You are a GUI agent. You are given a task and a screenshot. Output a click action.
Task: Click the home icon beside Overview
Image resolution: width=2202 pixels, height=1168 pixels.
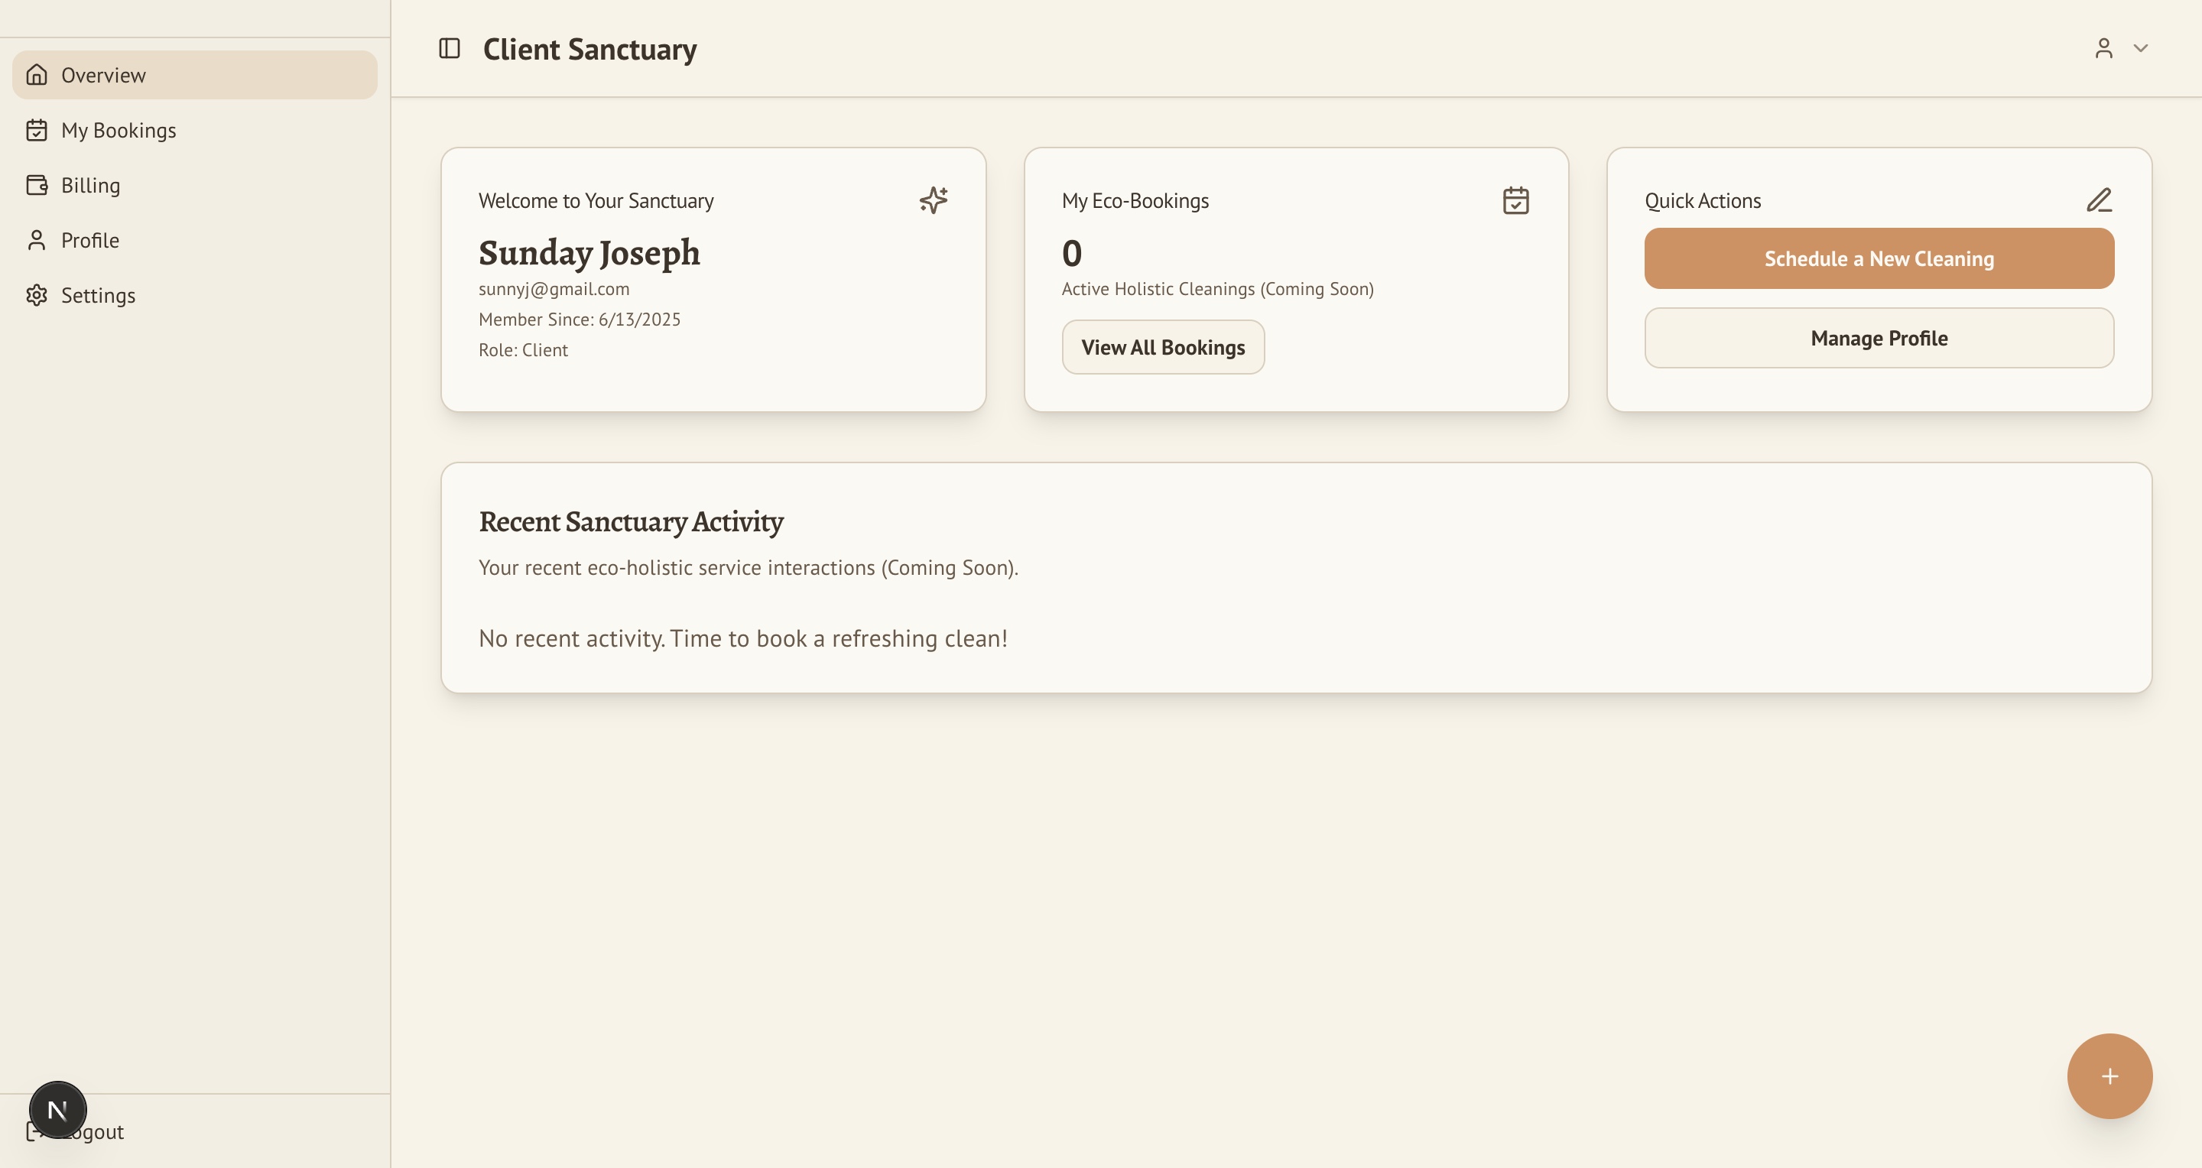(37, 74)
